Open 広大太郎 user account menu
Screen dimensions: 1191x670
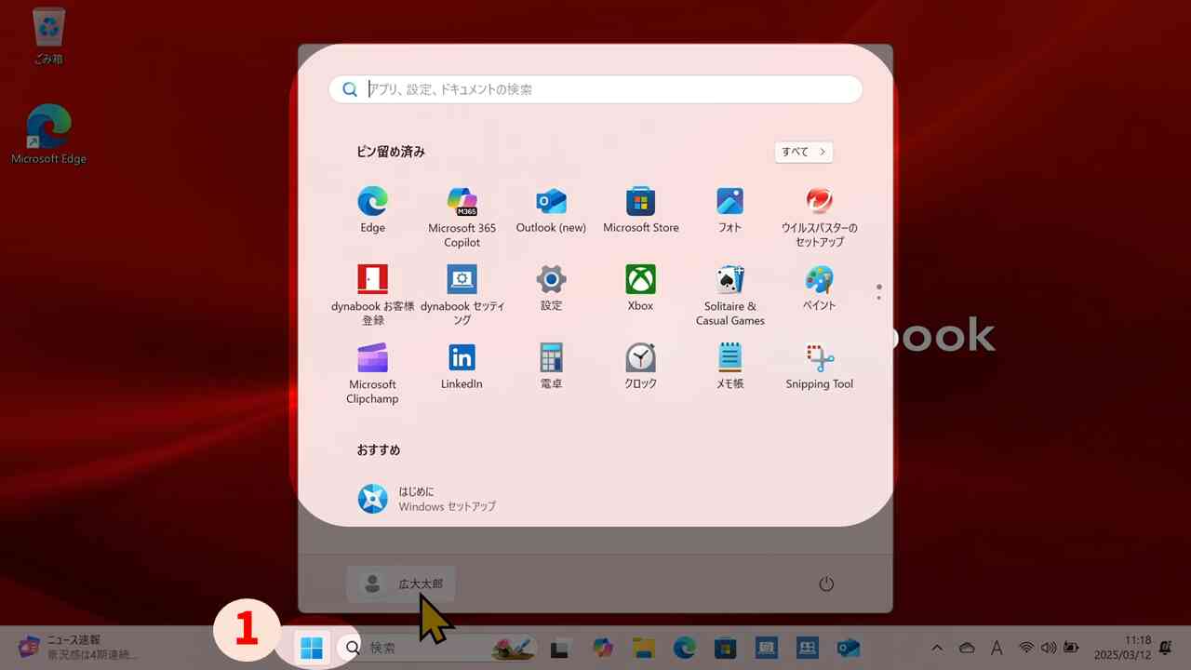(401, 584)
